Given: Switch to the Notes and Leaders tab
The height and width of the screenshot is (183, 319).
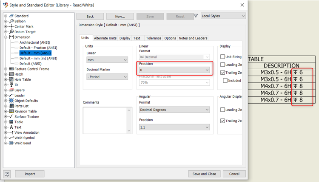Looking at the screenshot, I should (193, 38).
